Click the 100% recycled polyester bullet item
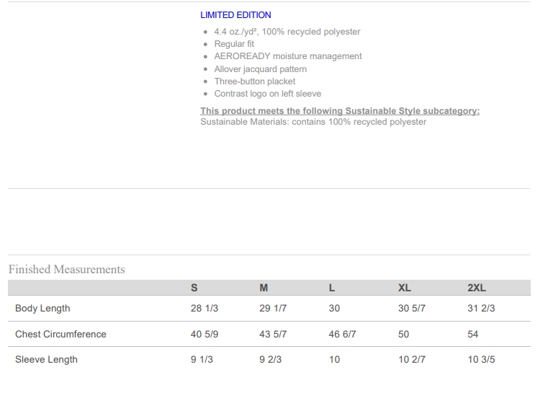Screen dimensions: 548x411 click(x=287, y=32)
